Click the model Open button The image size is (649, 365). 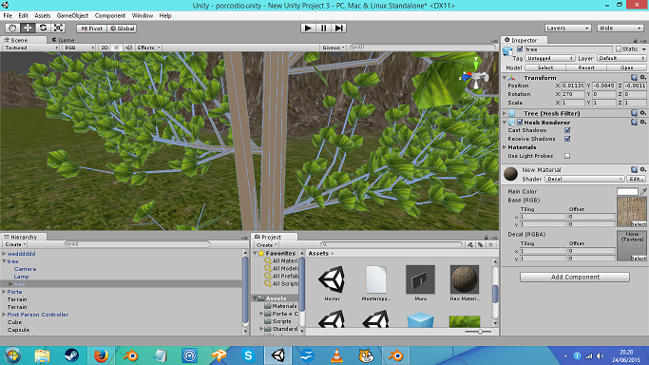[626, 67]
